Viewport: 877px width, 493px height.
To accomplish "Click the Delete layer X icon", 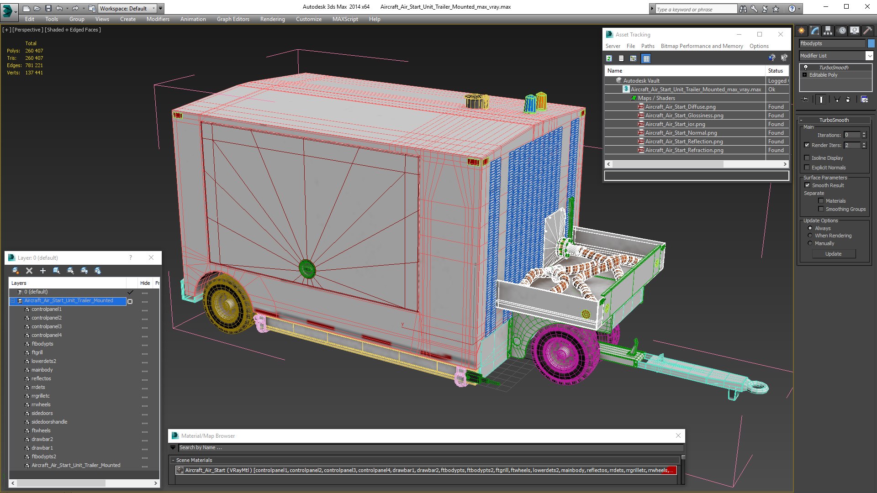I will 29,271.
